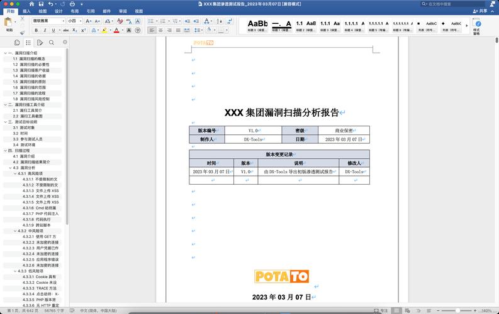Show the review changes pane in sidebar
Screen dimensions: 499x314
pyautogui.click(x=40, y=42)
